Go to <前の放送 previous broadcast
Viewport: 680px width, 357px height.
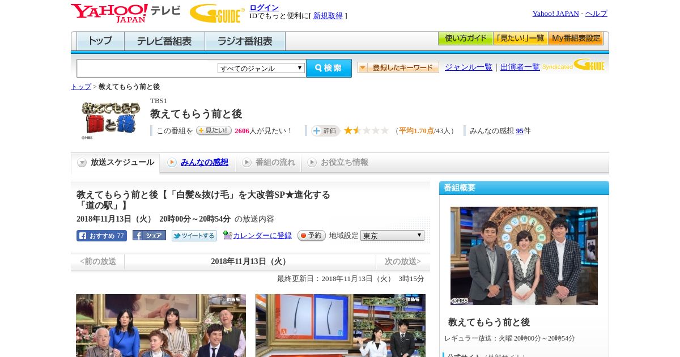[98, 262]
